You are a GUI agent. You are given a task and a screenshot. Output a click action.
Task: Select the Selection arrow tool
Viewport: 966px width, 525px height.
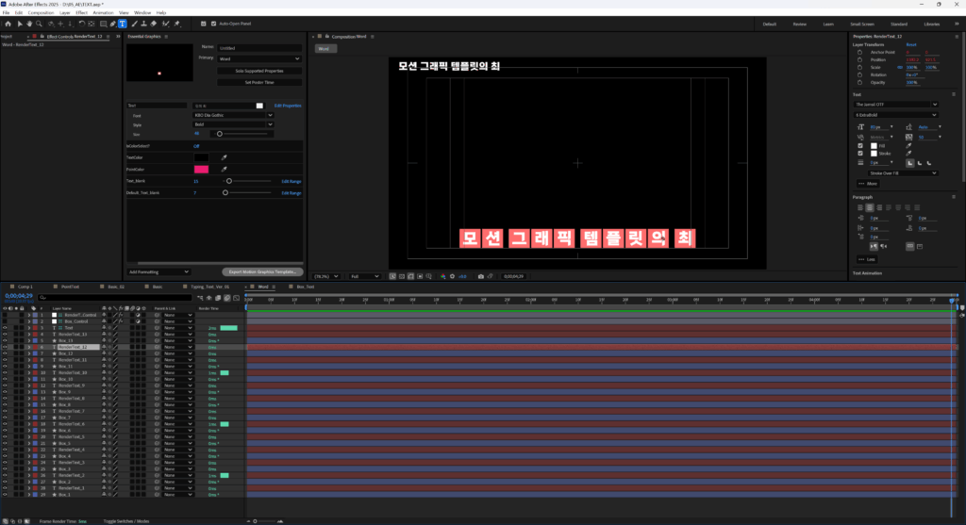tap(20, 24)
